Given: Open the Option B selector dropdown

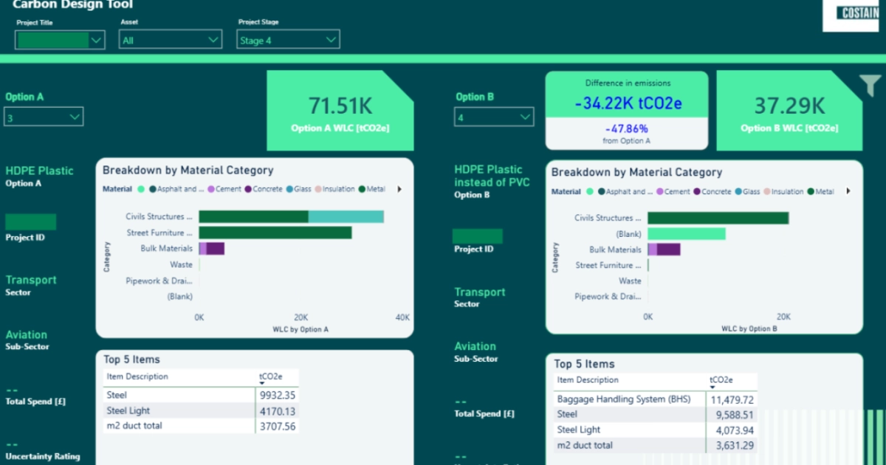Looking at the screenshot, I should tap(525, 116).
